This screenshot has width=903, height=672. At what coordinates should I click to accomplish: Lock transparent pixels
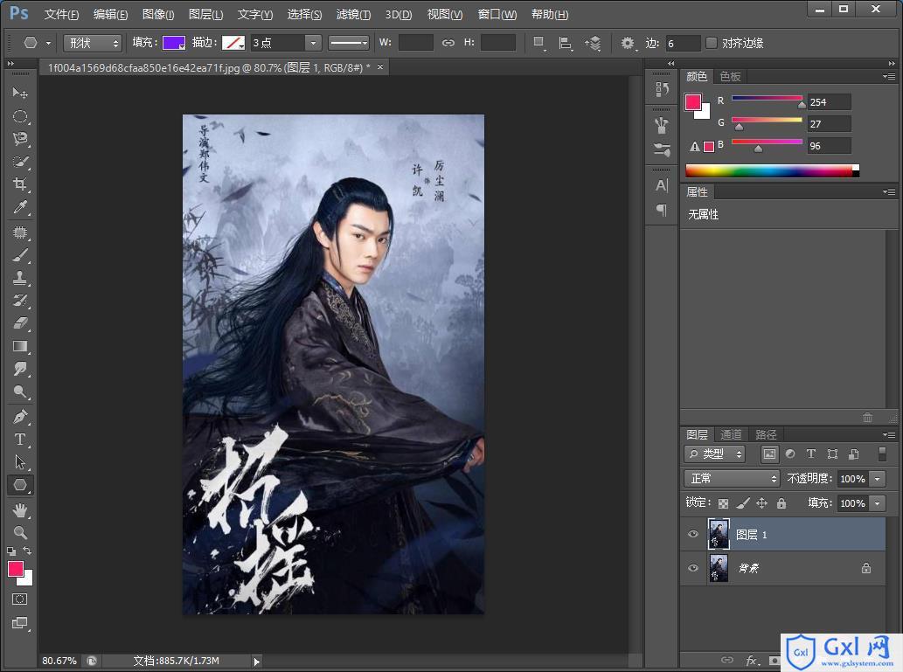click(723, 503)
